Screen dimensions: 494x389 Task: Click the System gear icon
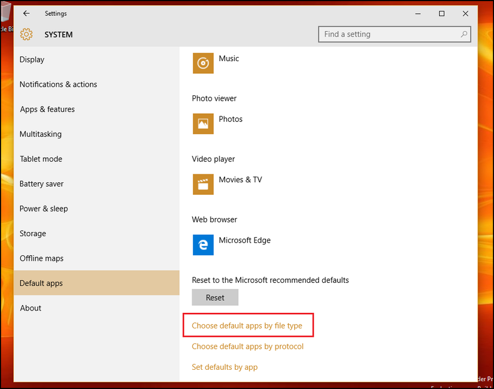tap(26, 35)
